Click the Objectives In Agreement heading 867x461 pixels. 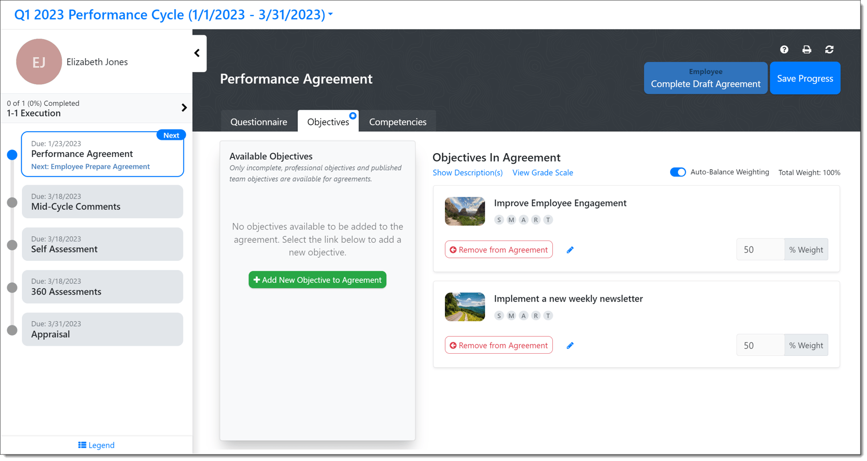[496, 157]
